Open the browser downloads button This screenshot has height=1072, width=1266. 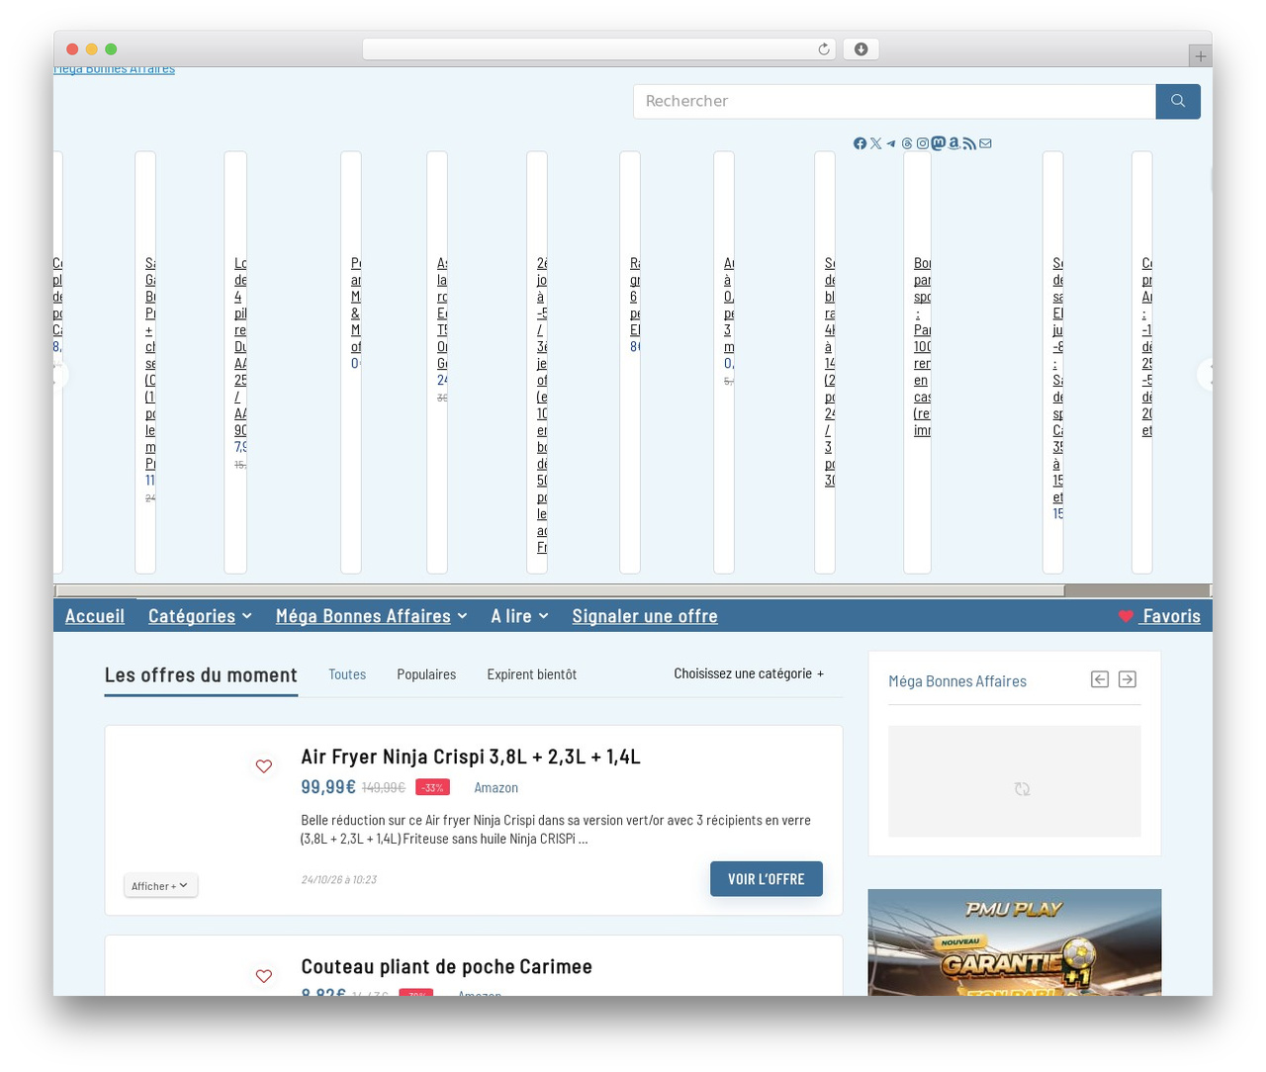click(861, 49)
